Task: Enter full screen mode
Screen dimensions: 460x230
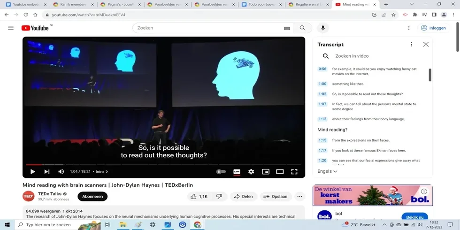Action: (294, 172)
